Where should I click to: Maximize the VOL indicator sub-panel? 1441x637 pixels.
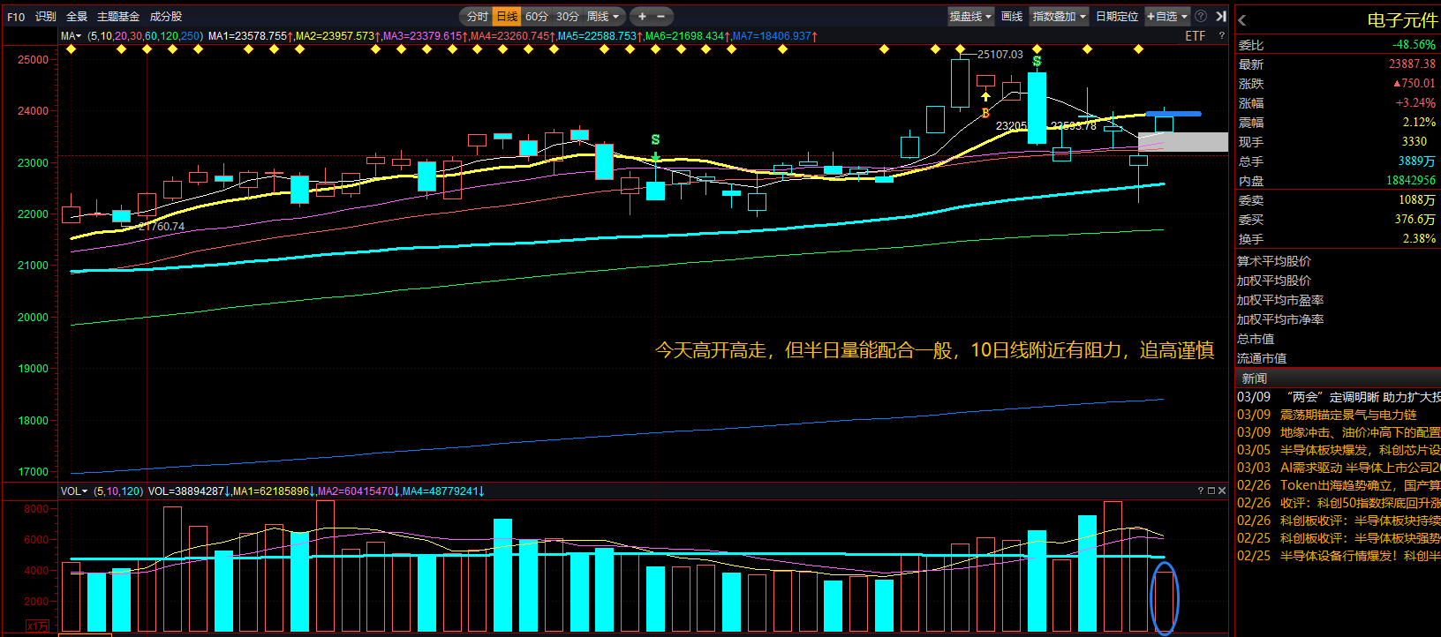(x=1211, y=491)
